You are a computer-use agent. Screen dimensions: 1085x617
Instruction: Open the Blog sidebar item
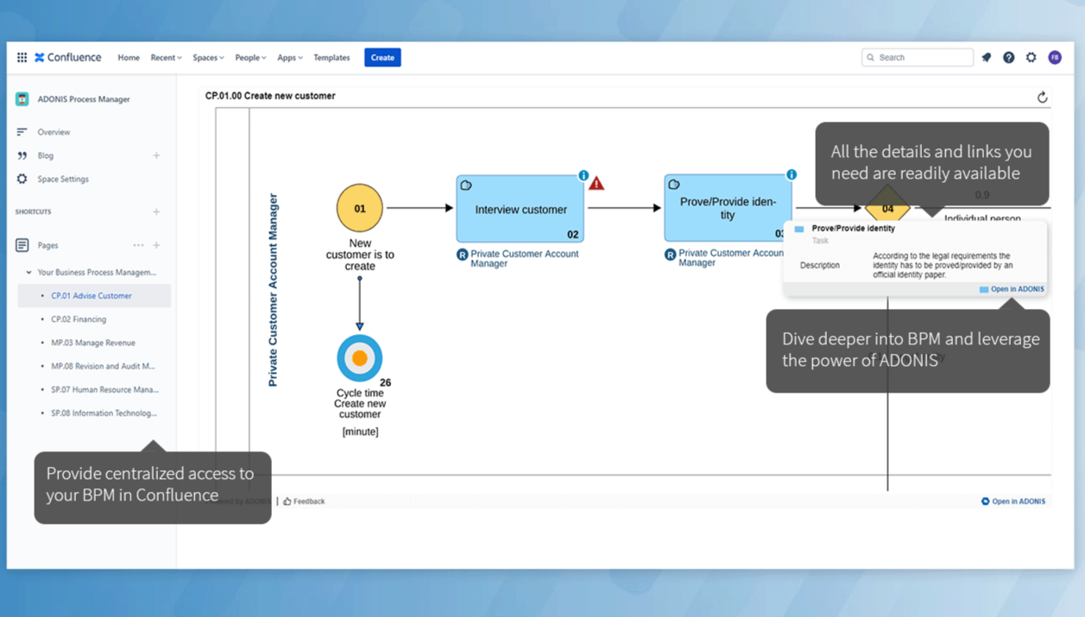[x=46, y=156]
